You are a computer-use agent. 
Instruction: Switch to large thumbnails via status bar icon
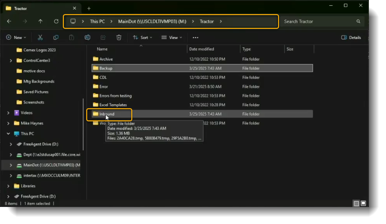(x=363, y=203)
